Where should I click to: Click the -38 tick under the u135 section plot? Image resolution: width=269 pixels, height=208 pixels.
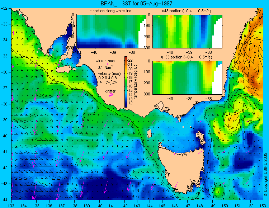tap(208, 99)
